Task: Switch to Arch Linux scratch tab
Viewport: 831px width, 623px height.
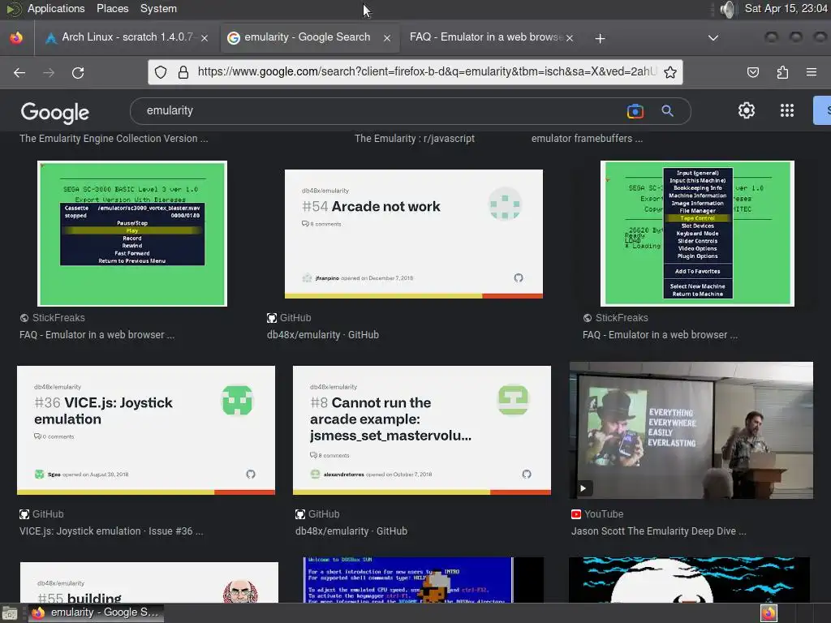Action: [127, 37]
